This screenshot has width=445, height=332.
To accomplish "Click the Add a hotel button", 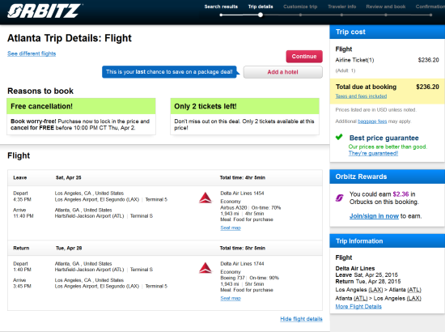I will [x=283, y=72].
